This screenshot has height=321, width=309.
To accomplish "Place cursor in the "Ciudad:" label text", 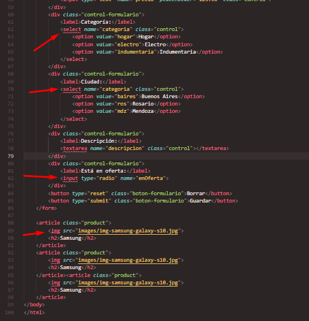I will [92, 82].
